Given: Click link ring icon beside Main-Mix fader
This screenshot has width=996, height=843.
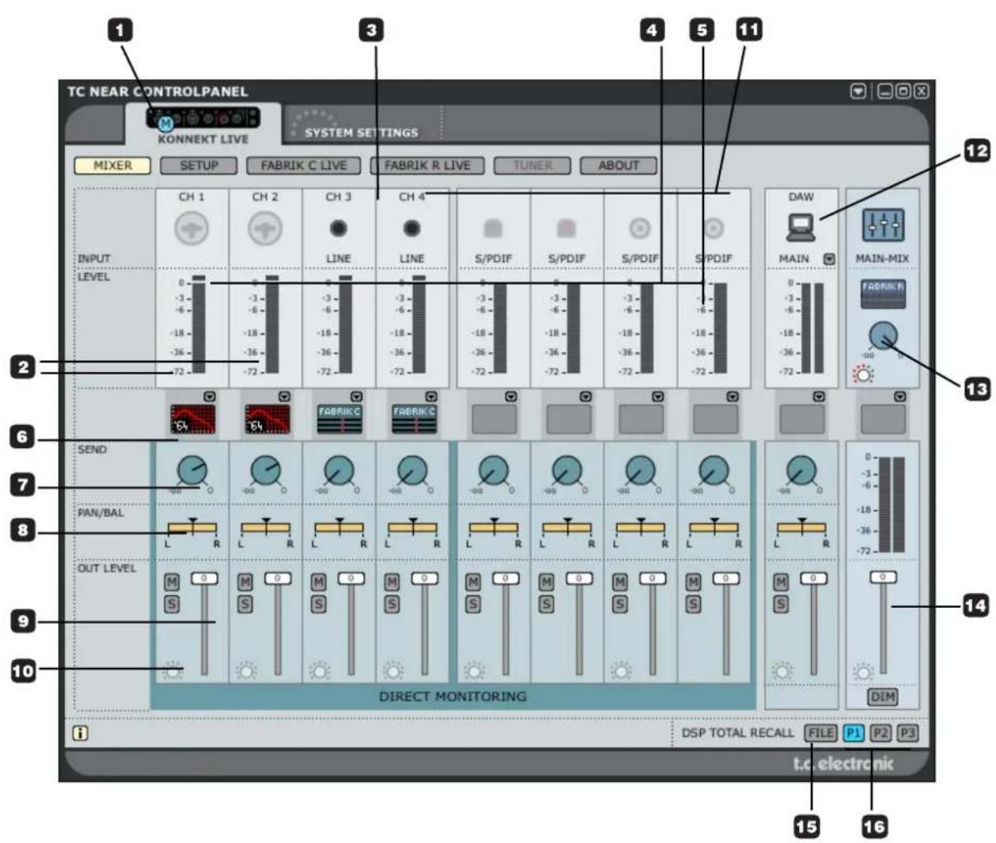Looking at the screenshot, I should [x=864, y=673].
